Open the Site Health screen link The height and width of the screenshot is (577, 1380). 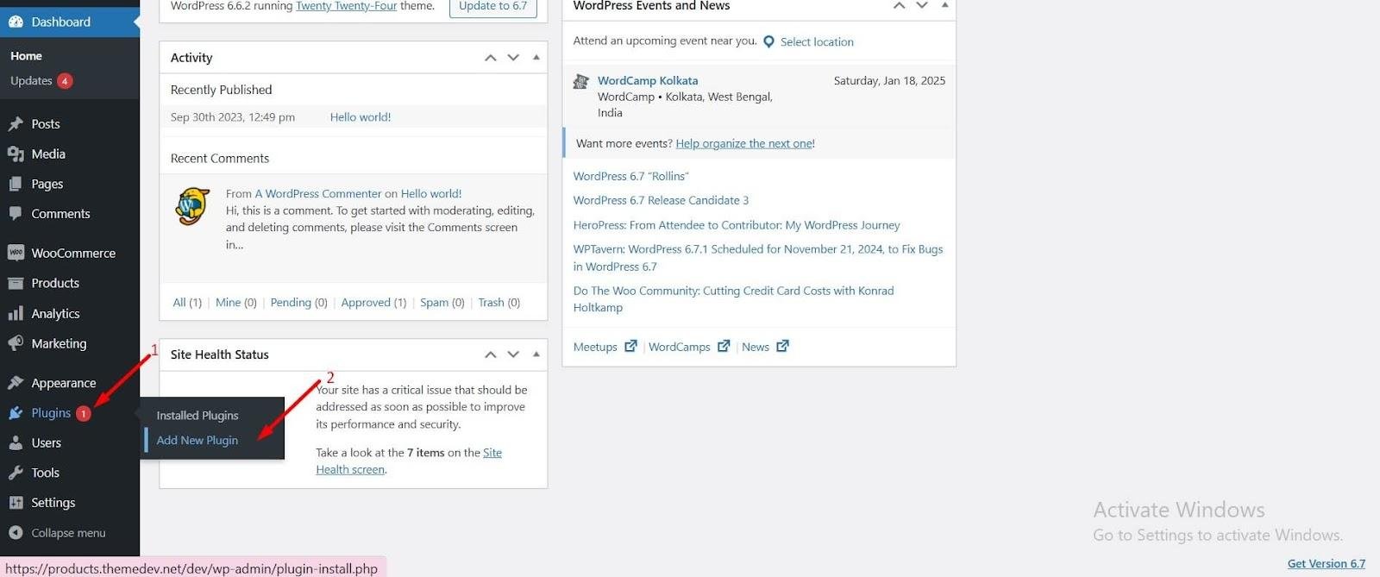click(409, 461)
